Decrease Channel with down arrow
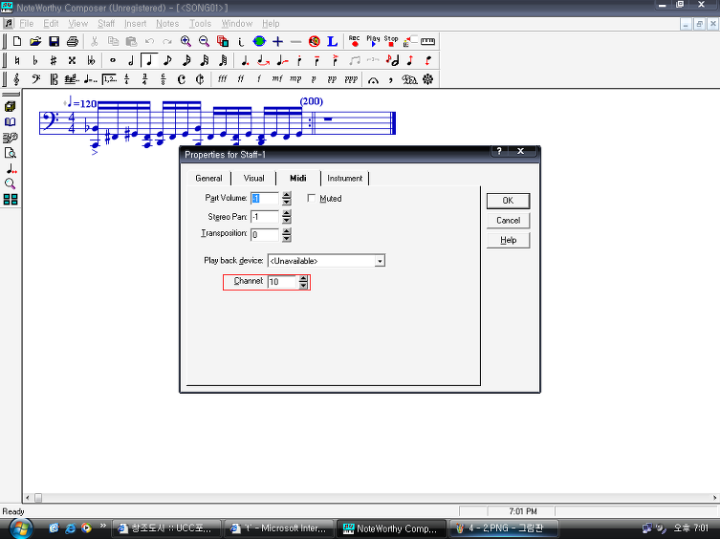Viewport: 720px width, 539px height. 303,285
